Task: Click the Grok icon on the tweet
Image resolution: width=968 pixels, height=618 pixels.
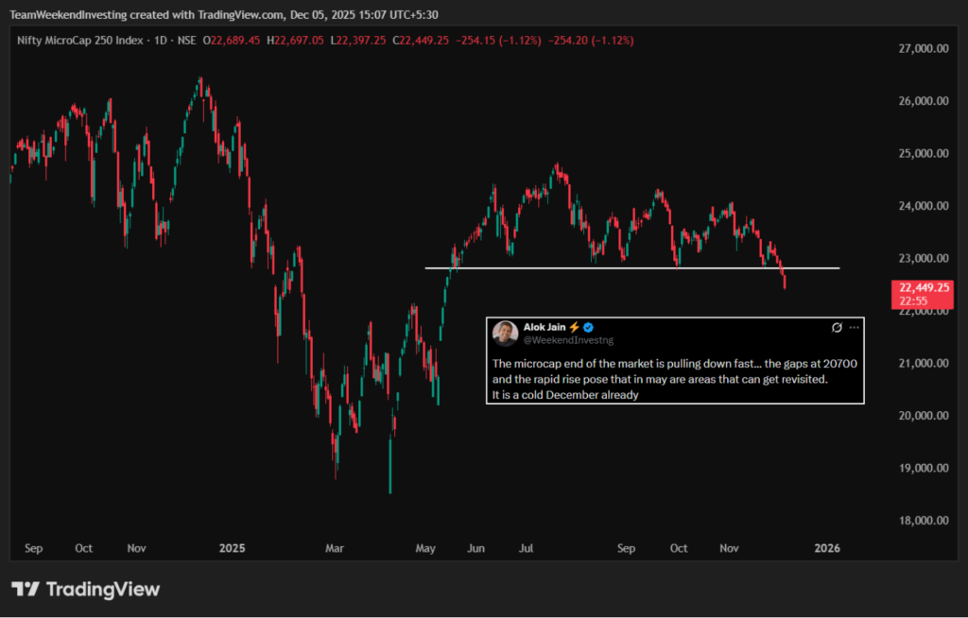Action: 837,327
